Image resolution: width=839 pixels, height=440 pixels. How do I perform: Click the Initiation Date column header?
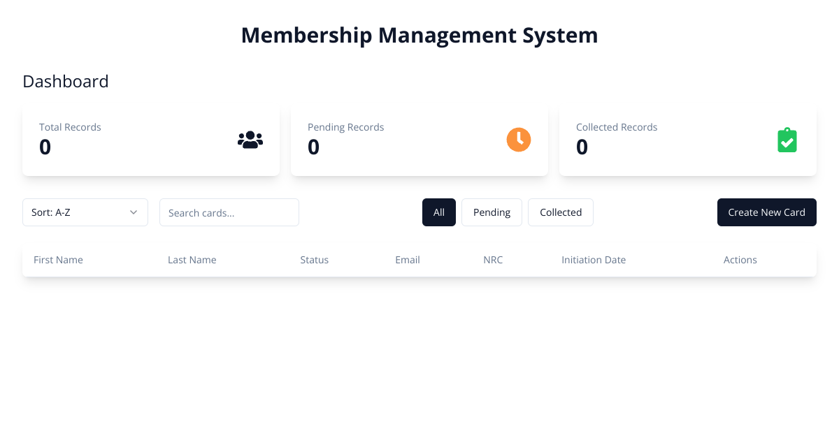coord(594,260)
